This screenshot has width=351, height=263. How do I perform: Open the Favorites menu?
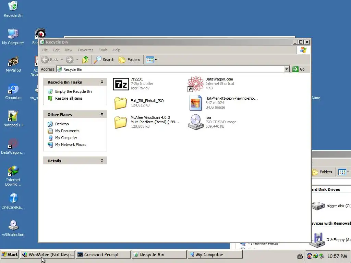(85, 50)
